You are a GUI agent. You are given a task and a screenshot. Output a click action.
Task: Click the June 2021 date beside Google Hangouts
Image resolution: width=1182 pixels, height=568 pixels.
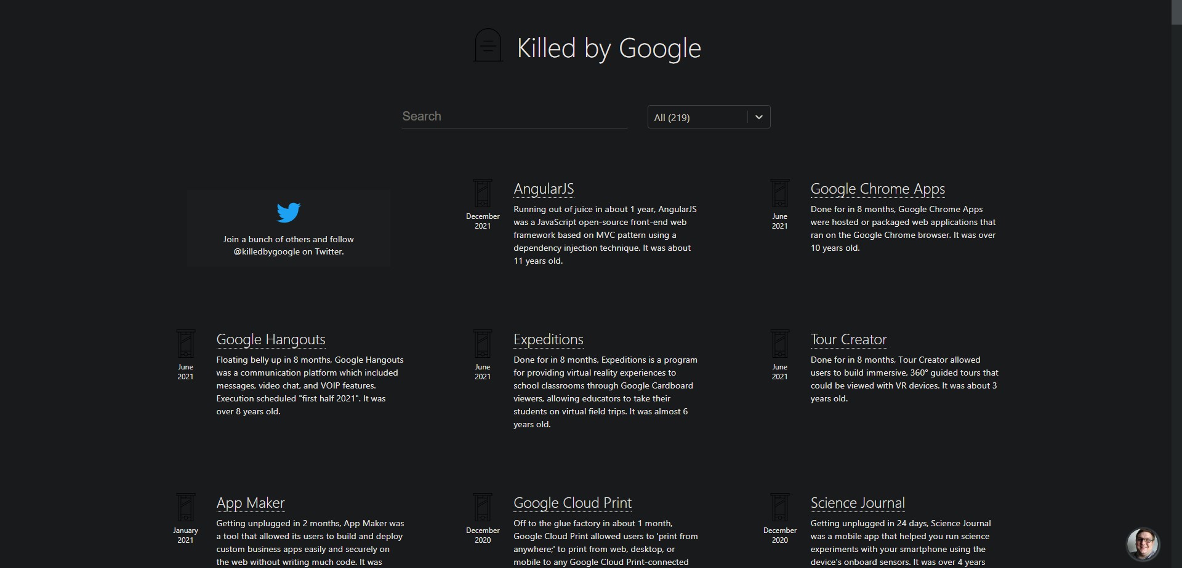pos(185,372)
